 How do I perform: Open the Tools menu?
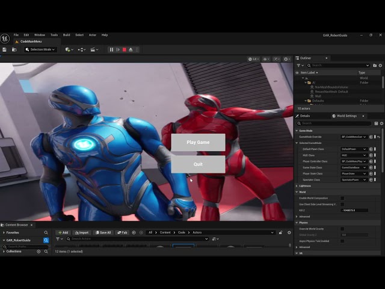coord(54,35)
